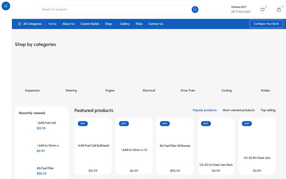Image resolution: width=286 pixels, height=179 pixels.
Task: Open the Brakes category
Action: [265, 90]
